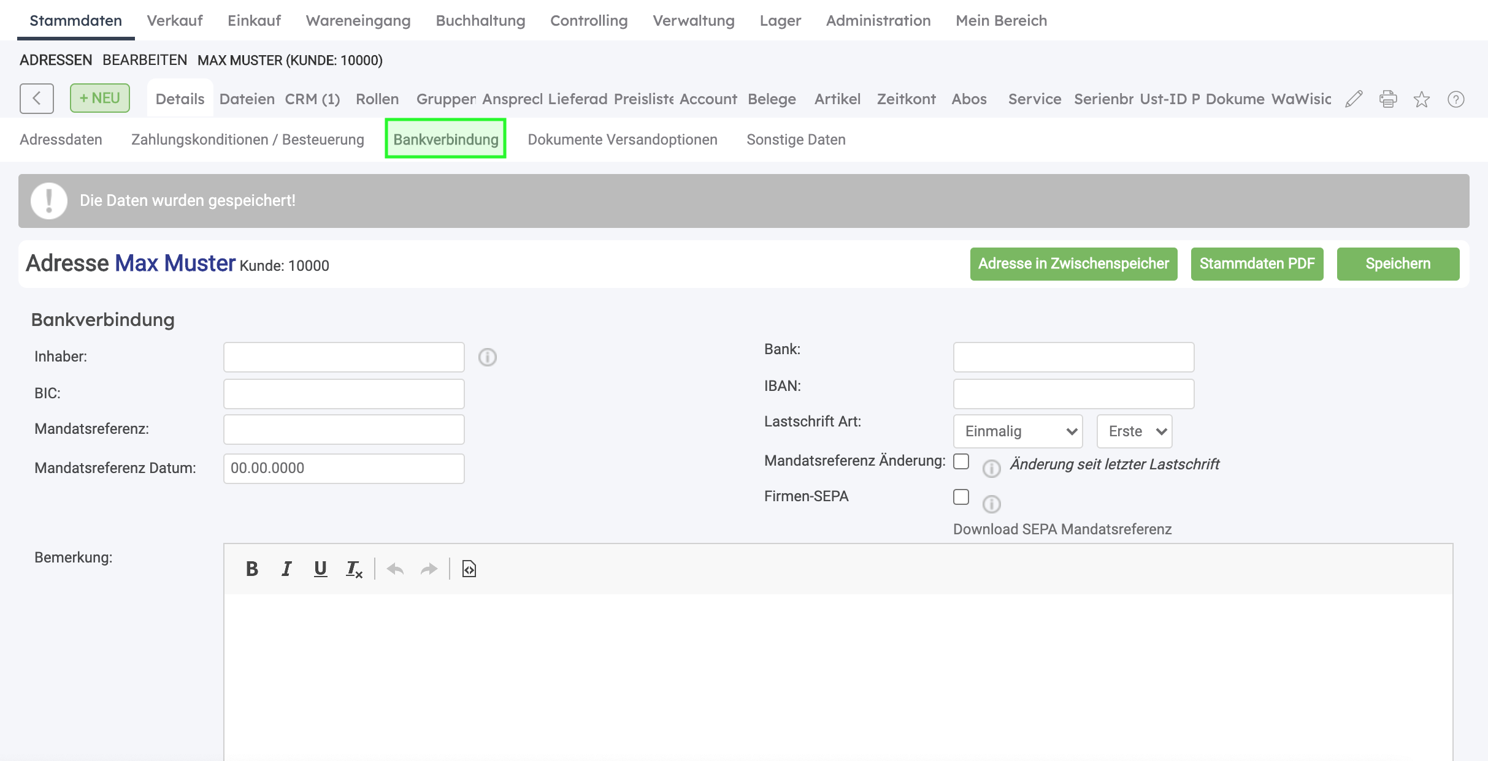Open the Buchhaltung menu
This screenshot has height=761, width=1488.
point(480,21)
